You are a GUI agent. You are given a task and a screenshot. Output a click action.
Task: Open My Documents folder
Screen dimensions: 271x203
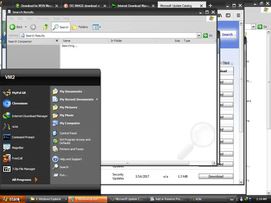[67, 91]
